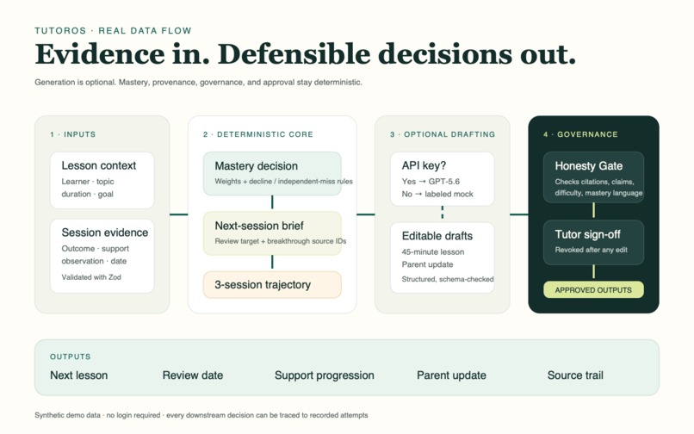Image resolution: width=694 pixels, height=434 pixels.
Task: Click 'Learner · topic' text
Action: click(x=88, y=182)
